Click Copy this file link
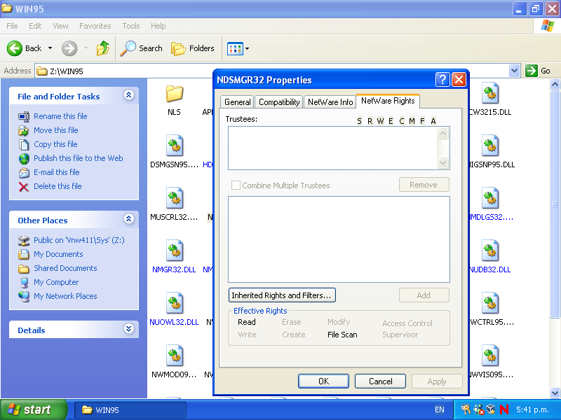Screen dimensions: 561x420 55,144
